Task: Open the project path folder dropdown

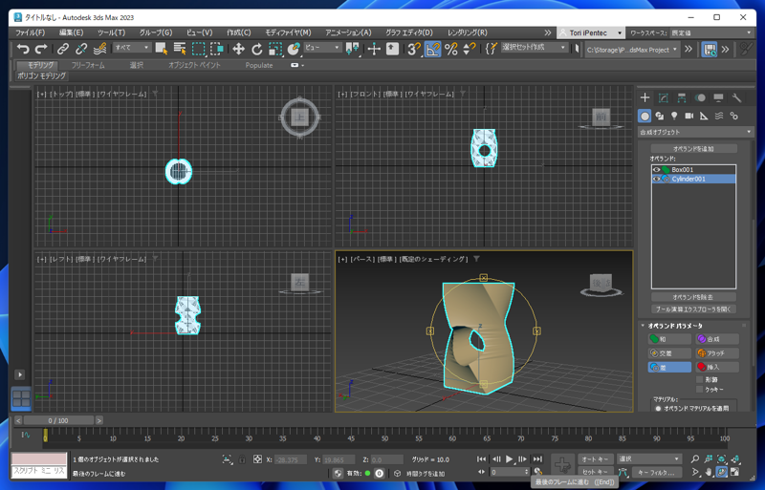Action: (632, 50)
